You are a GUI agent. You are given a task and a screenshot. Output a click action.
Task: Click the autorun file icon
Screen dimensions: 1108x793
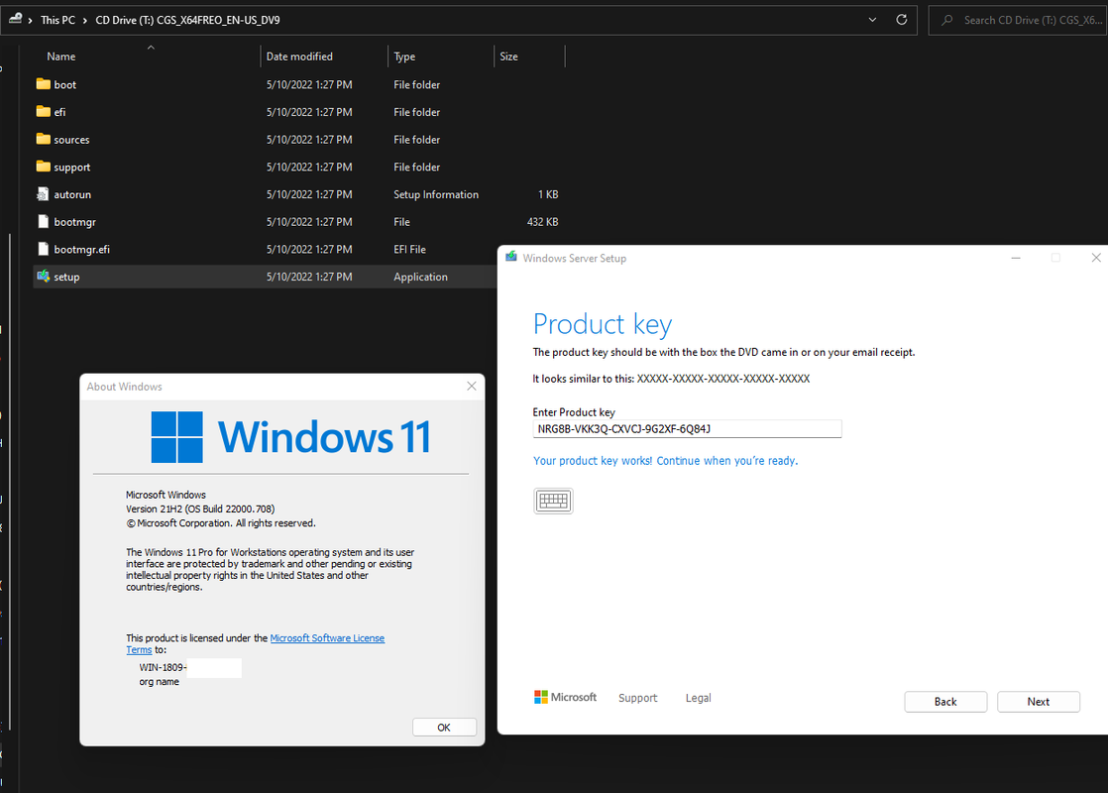(43, 194)
